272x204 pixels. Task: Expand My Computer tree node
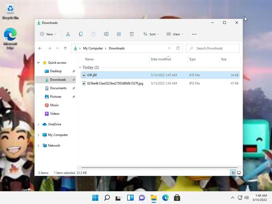pos(39,135)
